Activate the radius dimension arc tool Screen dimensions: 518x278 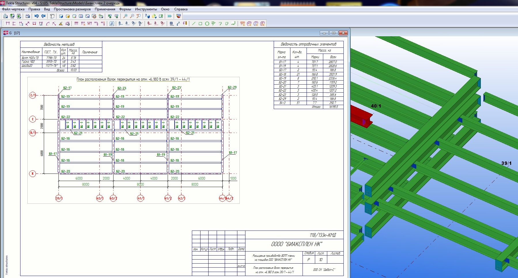[x=48, y=24]
